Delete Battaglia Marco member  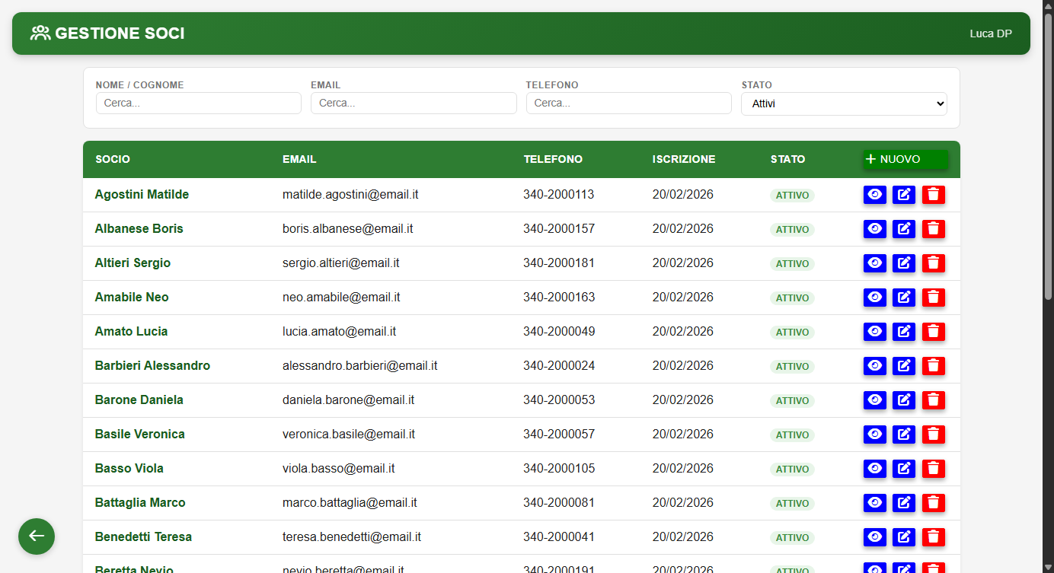point(934,503)
